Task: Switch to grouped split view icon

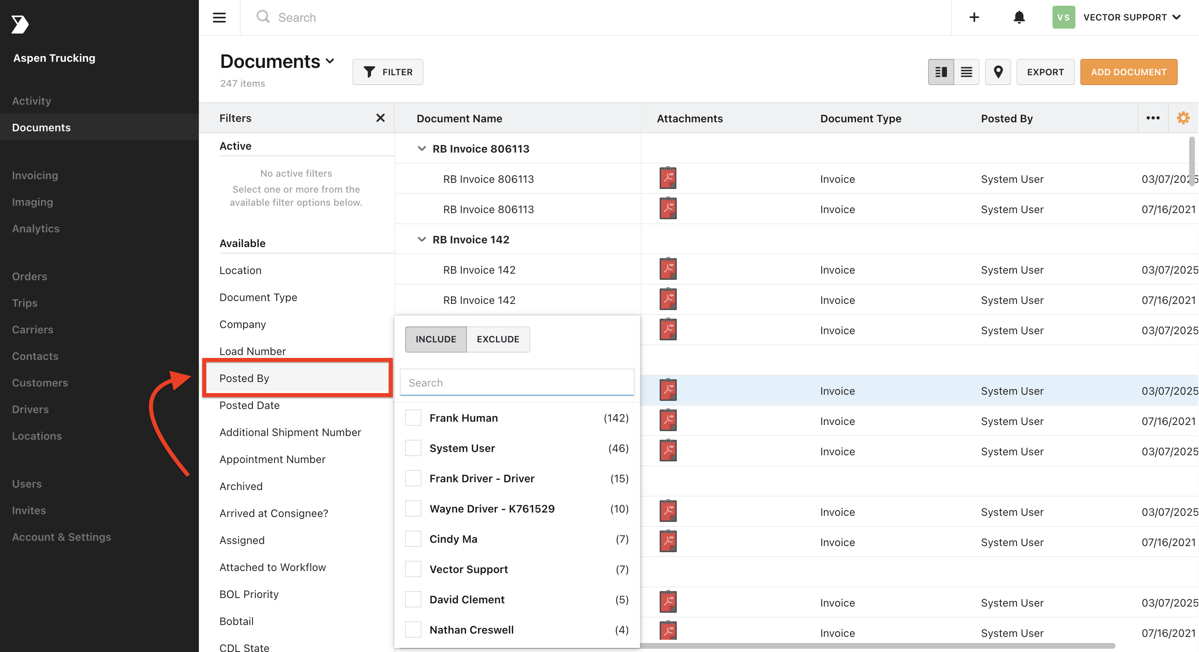Action: [941, 72]
